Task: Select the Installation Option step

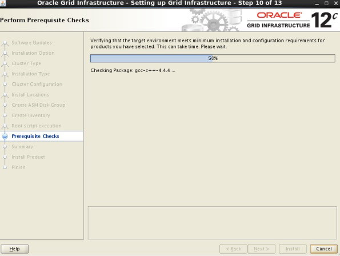Action: [33, 53]
